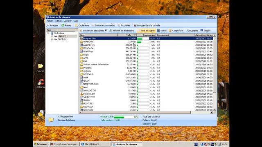Viewport: 262px width, 147px height.
Task: Sort by the Taille column header
Action: [x=127, y=35]
